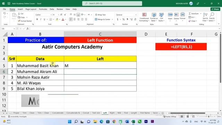Open the font size dropdown
222x125 pixels.
point(58,15)
